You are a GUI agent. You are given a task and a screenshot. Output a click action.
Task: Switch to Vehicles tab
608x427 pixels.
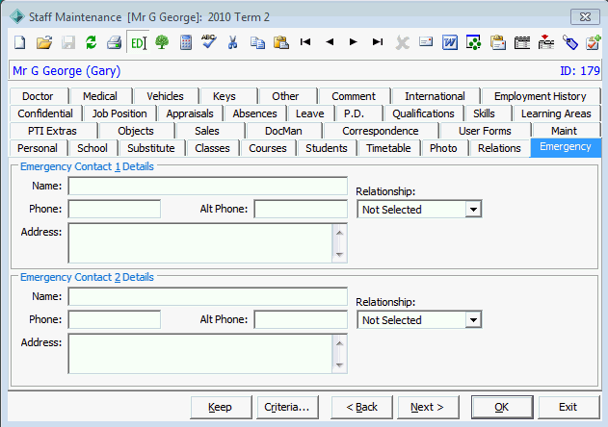(165, 96)
